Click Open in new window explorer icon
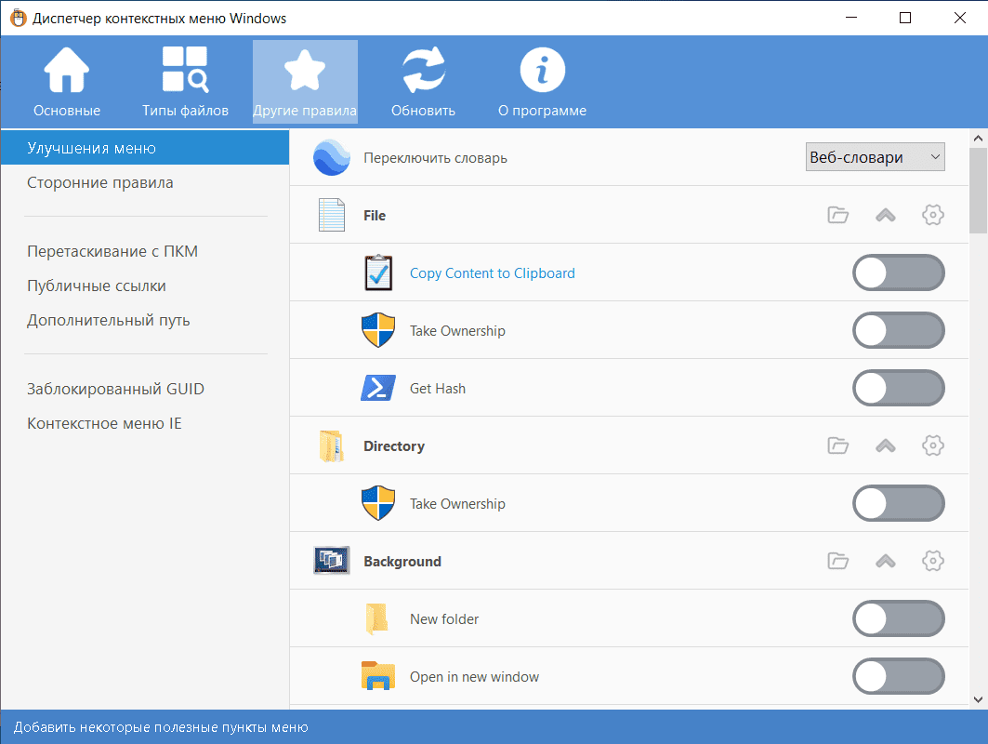 [x=378, y=676]
